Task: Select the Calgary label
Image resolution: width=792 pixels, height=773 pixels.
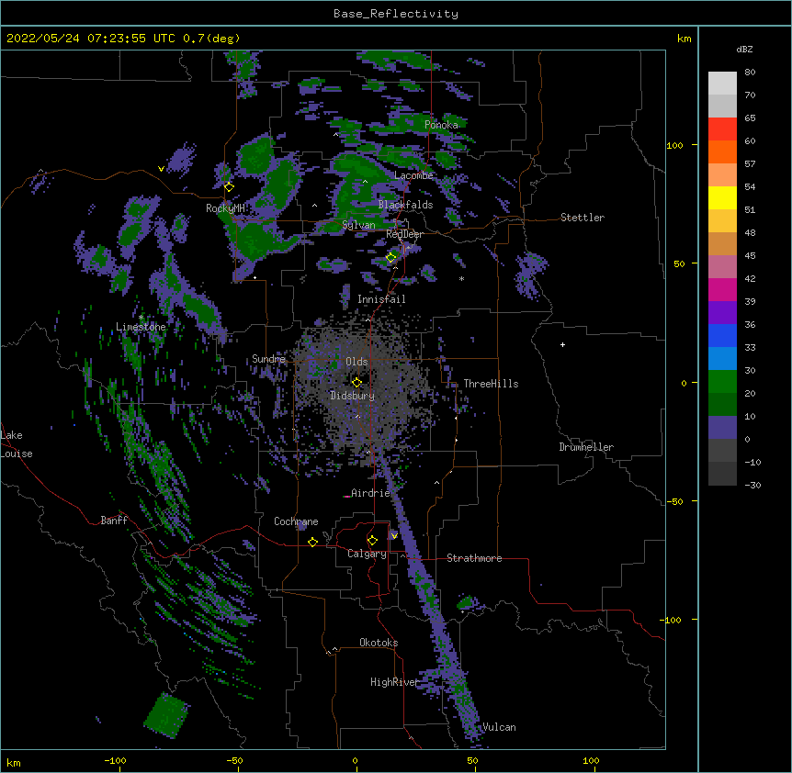Action: click(367, 554)
